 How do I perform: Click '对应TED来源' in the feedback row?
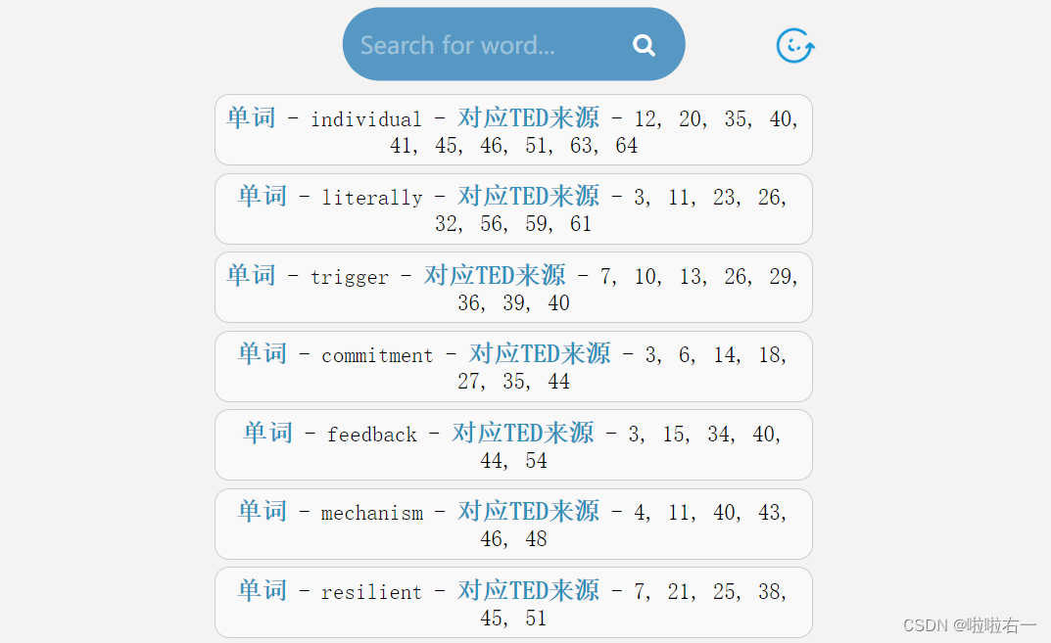523,433
